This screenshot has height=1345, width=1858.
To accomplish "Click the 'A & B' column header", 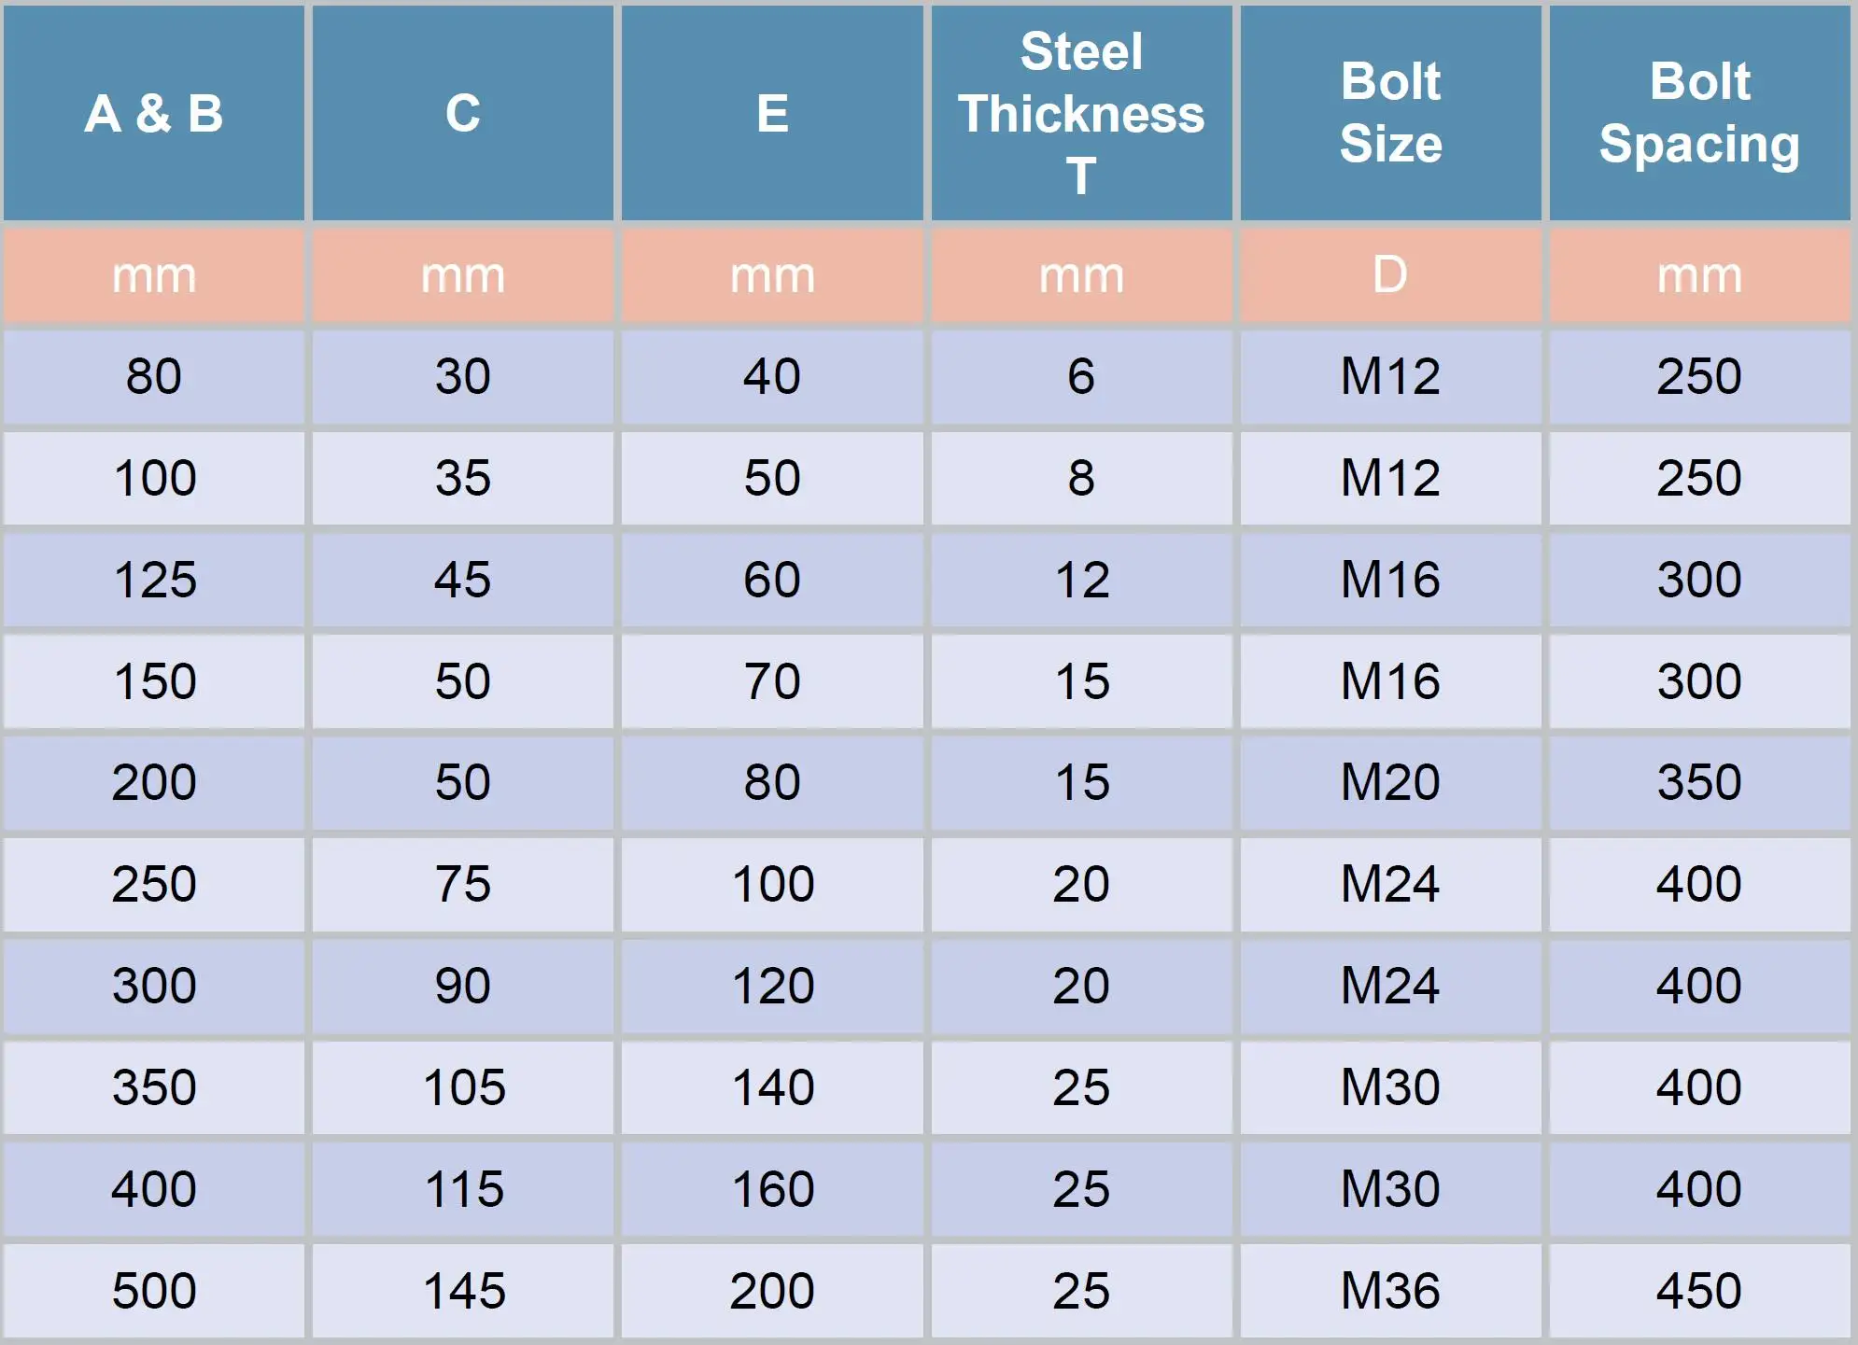I will pyautogui.click(x=154, y=114).
